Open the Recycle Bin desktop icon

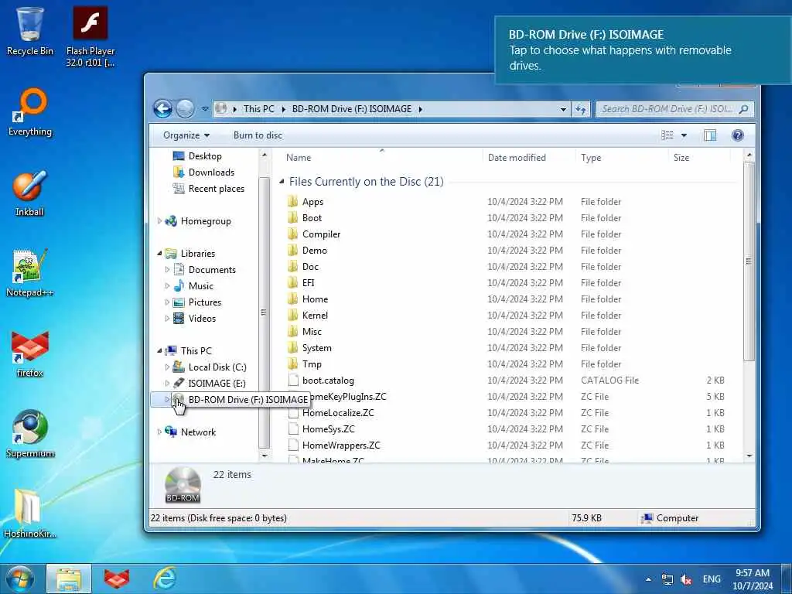click(30, 31)
